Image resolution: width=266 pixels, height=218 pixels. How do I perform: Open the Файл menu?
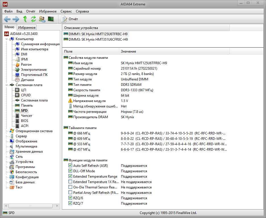click(8, 11)
